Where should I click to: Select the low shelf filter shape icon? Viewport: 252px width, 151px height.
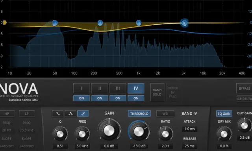pos(58,114)
